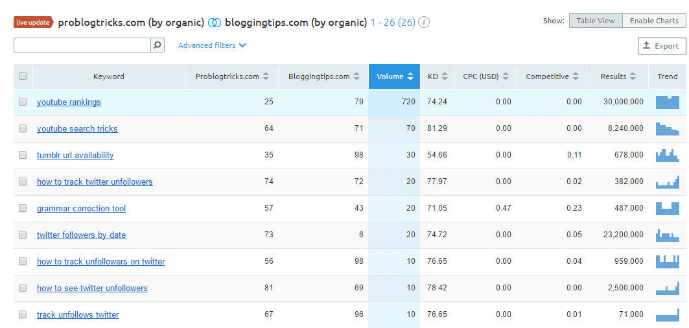The width and height of the screenshot is (689, 328).
Task: Open the info icon beside the results count
Action: coord(424,23)
